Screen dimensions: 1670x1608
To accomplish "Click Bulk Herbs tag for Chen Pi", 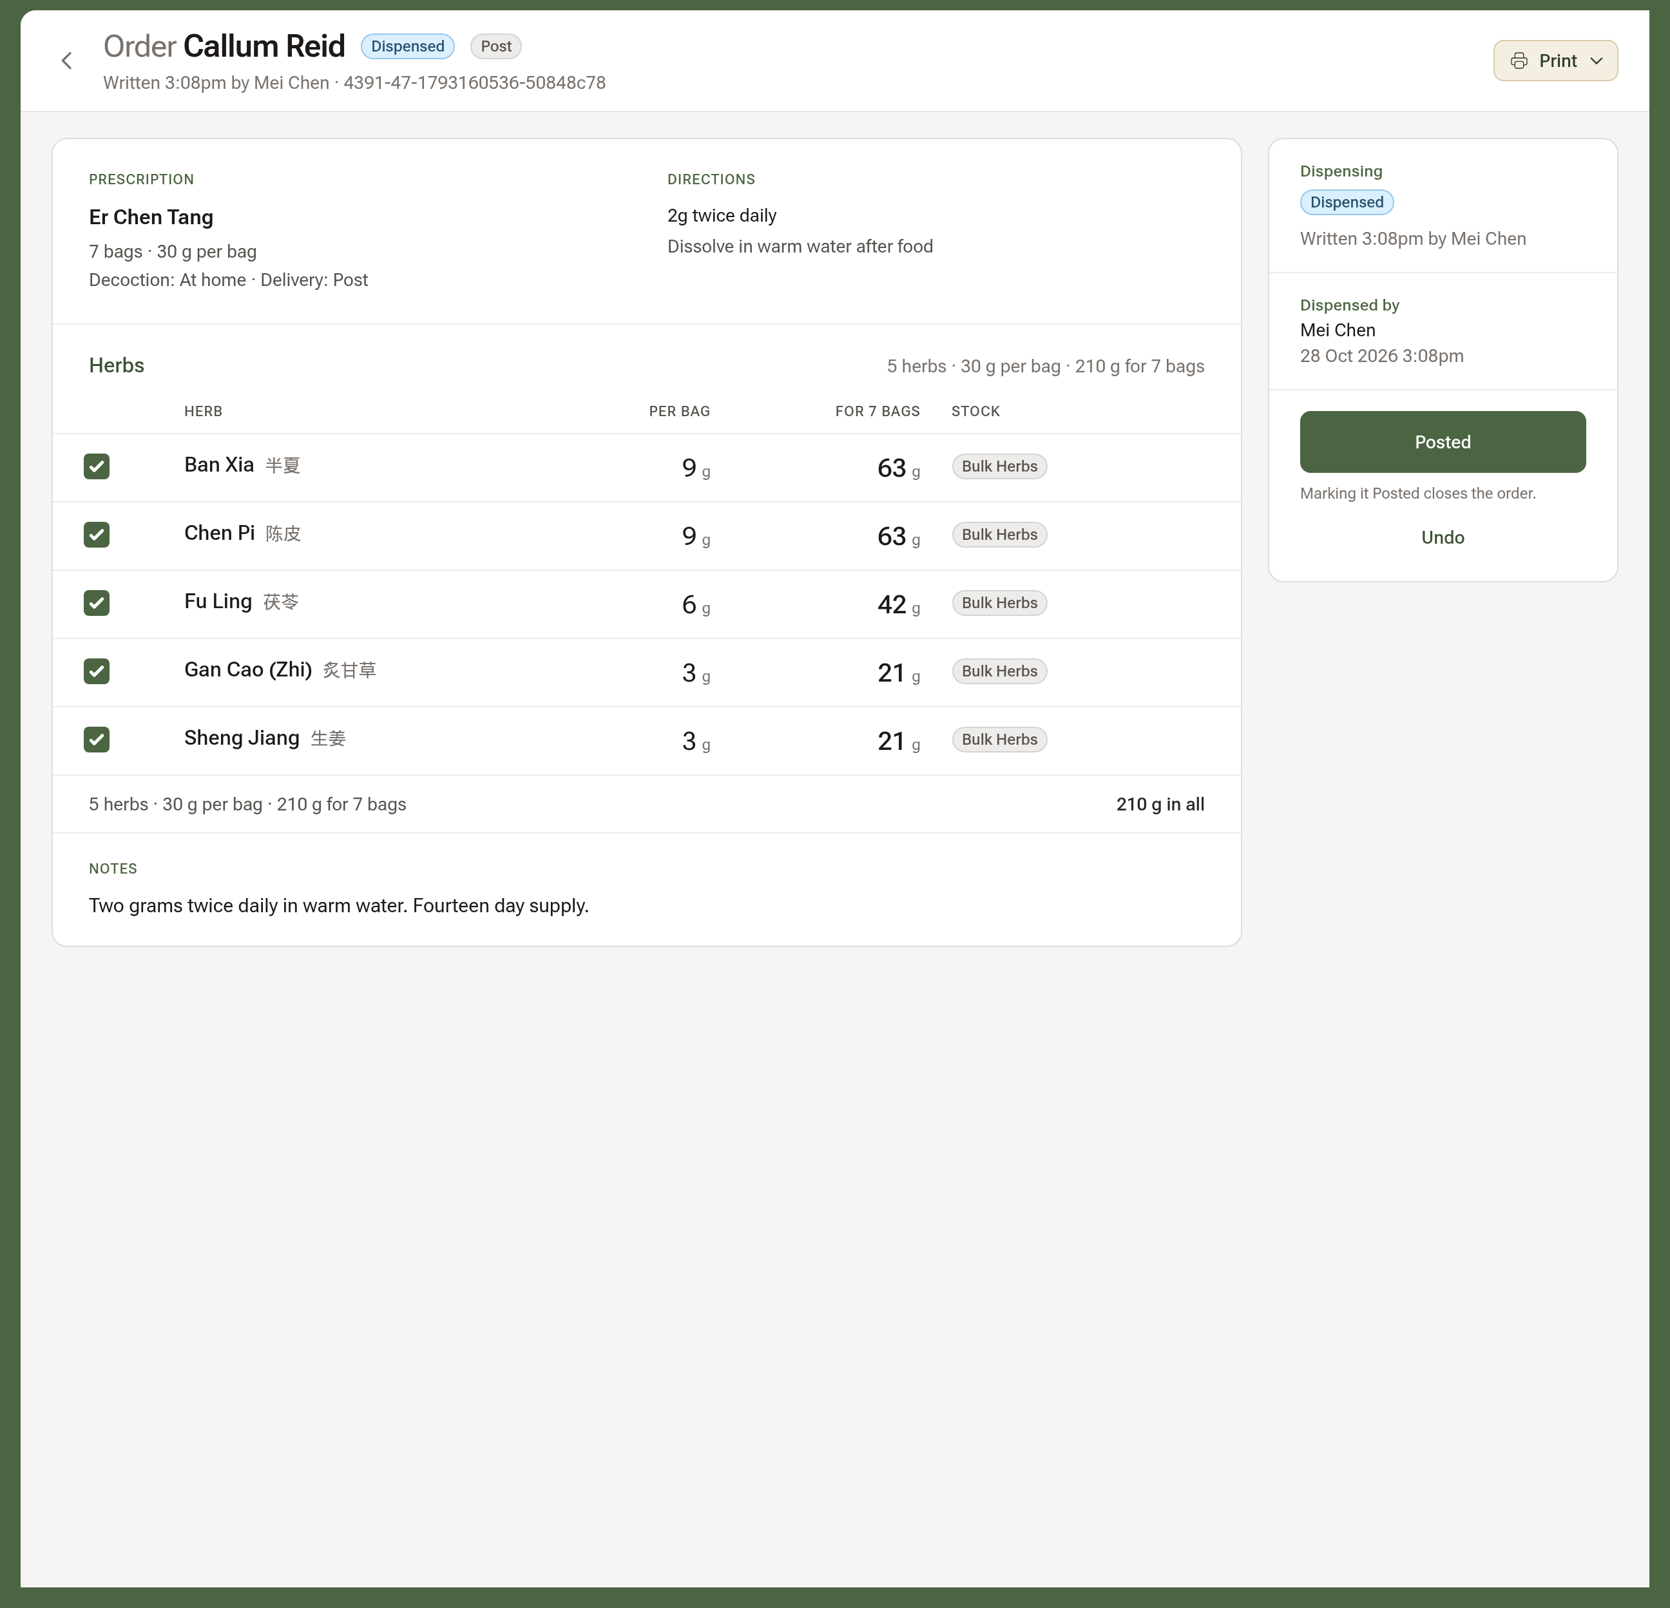I will pos(999,534).
